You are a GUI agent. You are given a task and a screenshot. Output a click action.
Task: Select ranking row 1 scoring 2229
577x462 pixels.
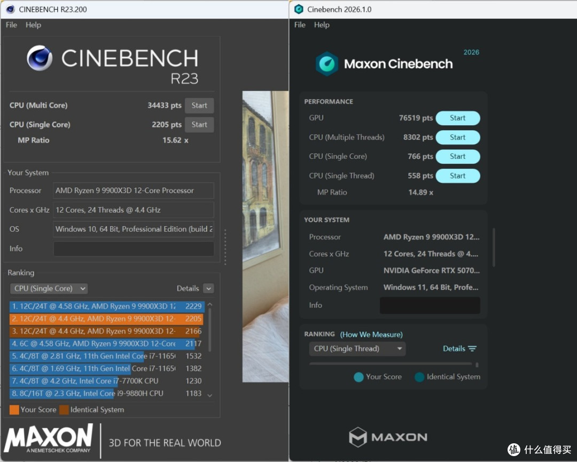pyautogui.click(x=107, y=306)
